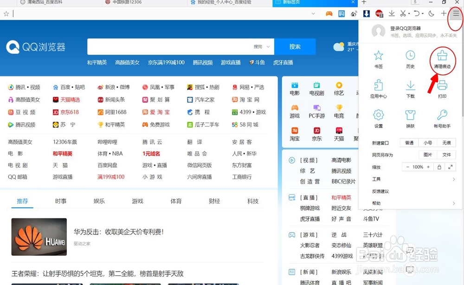Select the 体育 news tab
The image size is (464, 285).
(x=176, y=201)
